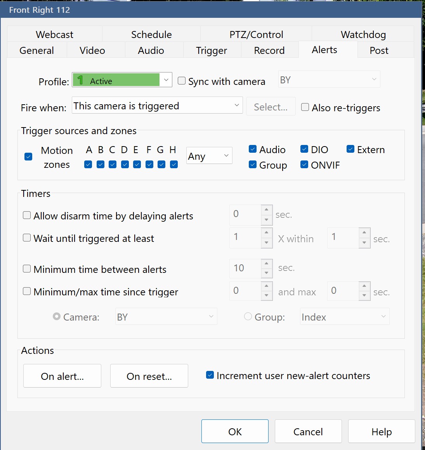This screenshot has height=450, width=425.
Task: Open the PTZ/Control tab
Action: point(256,34)
